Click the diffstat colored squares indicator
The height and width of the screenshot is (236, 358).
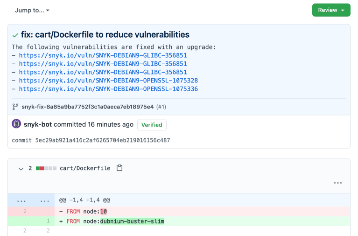(46, 169)
